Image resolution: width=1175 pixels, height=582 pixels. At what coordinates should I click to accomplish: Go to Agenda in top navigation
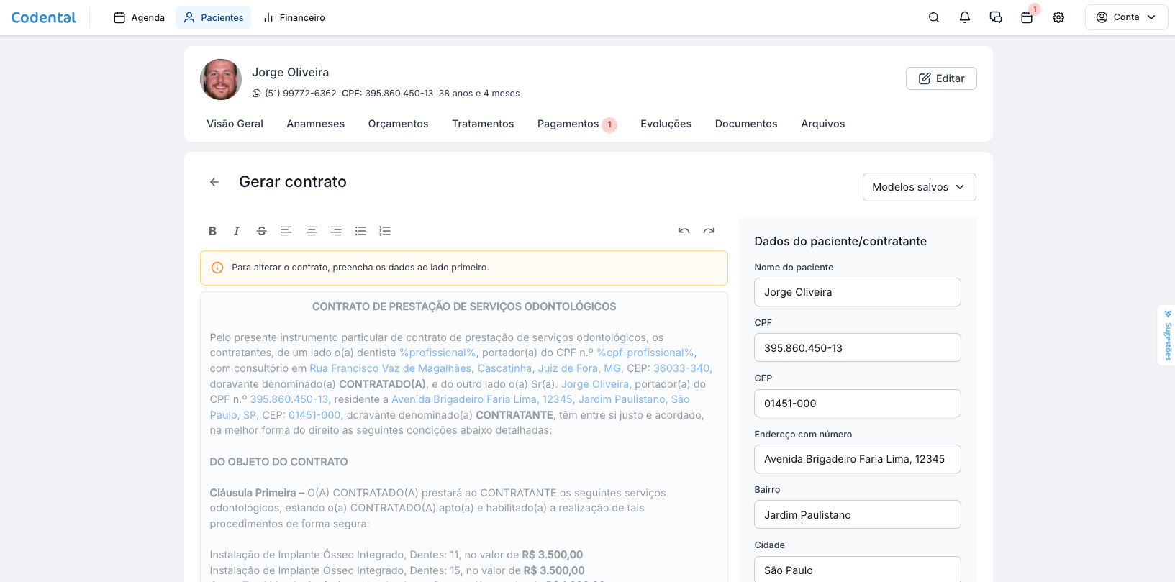tap(140, 17)
